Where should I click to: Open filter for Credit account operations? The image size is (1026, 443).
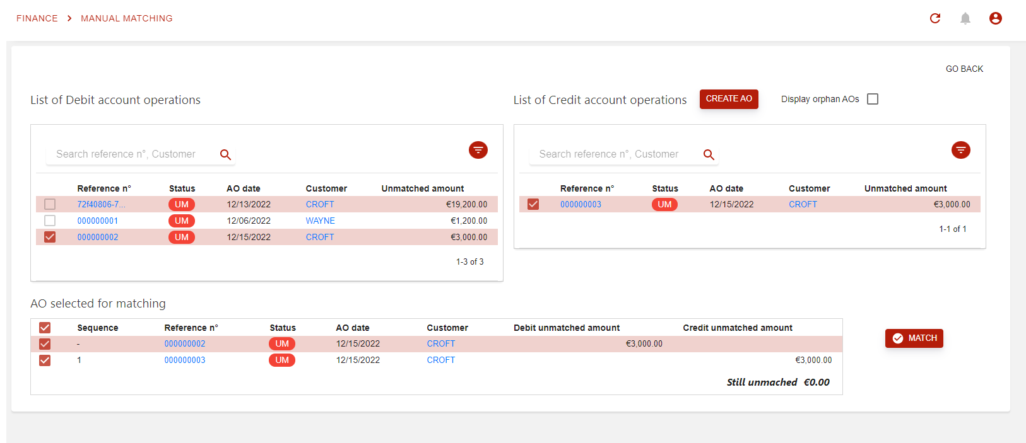pyautogui.click(x=961, y=150)
